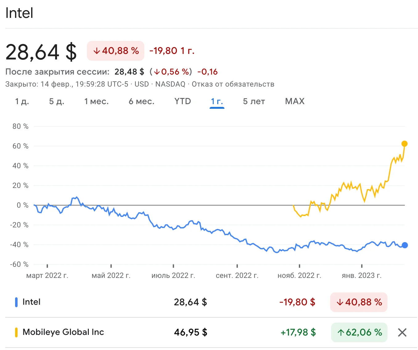Screen dimensions: 418x350
Task: Switch to the 5 д. range tab
Action: [x=57, y=101]
